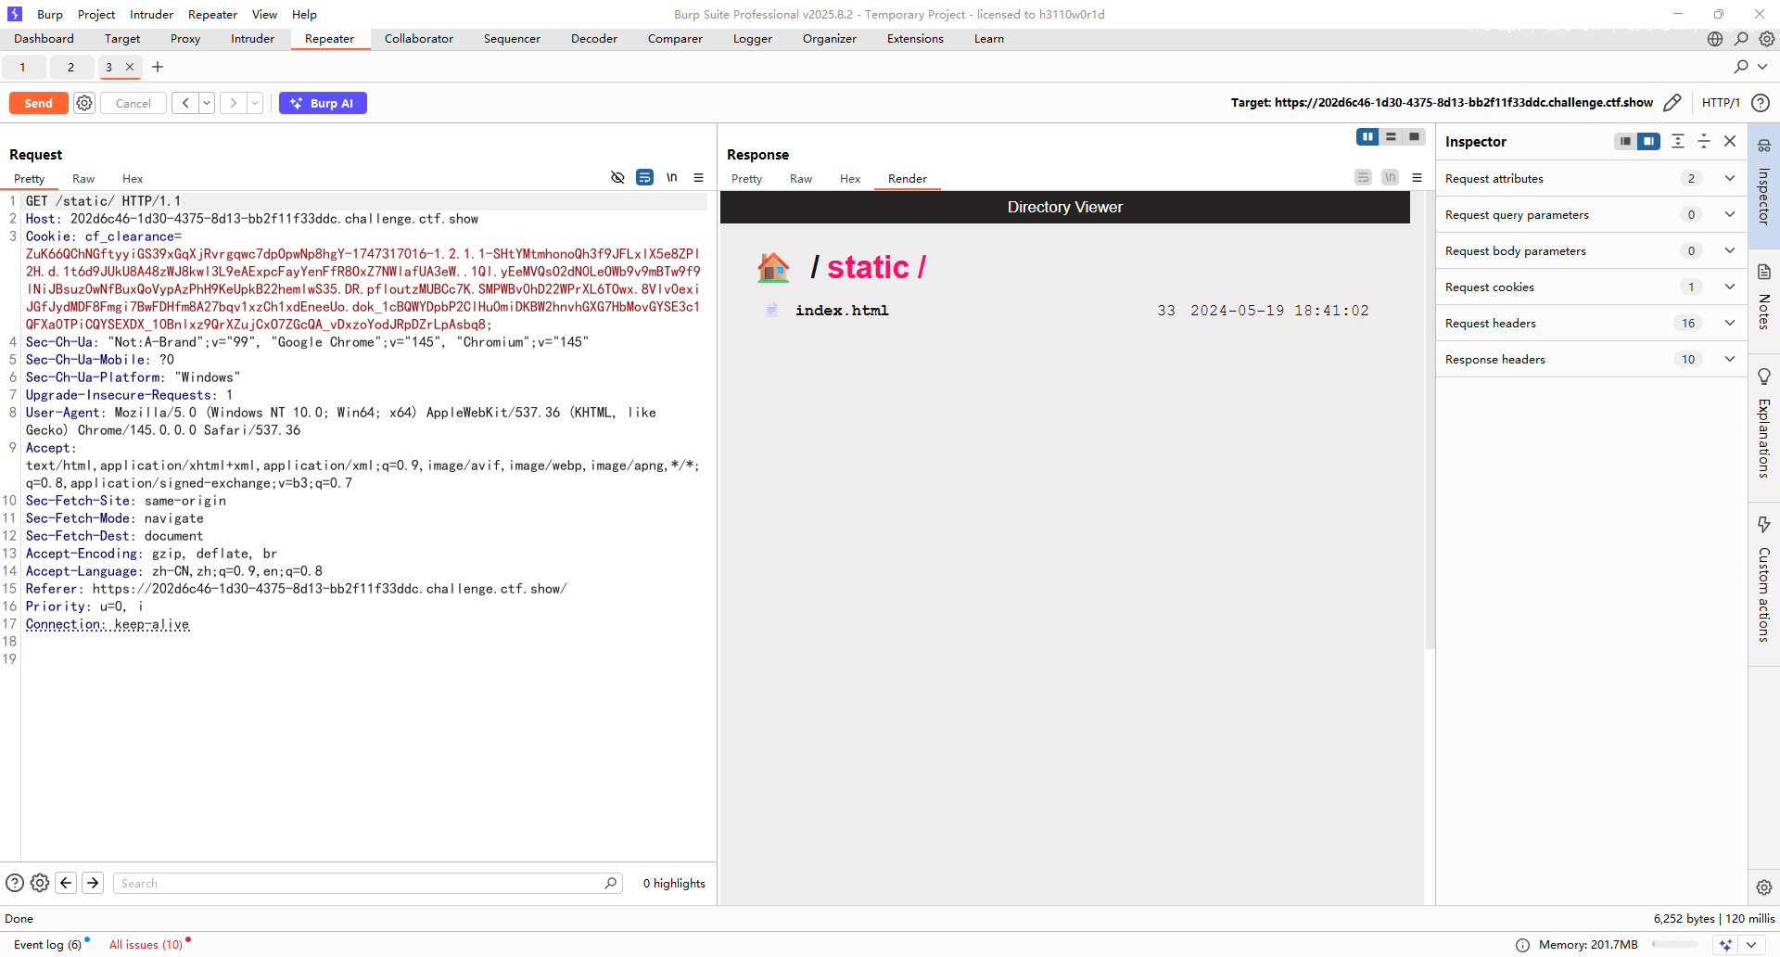Screen dimensions: 1780x957
Task: Expand the Request cookies section
Action: pyautogui.click(x=1730, y=287)
